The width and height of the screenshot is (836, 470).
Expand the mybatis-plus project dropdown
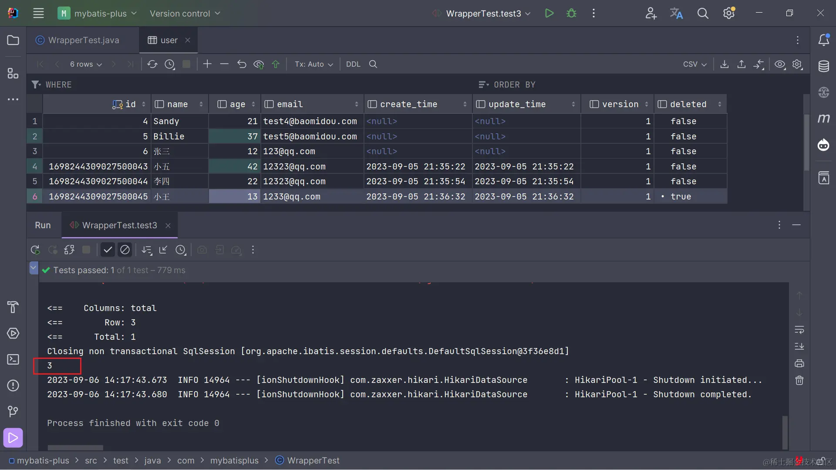point(98,13)
